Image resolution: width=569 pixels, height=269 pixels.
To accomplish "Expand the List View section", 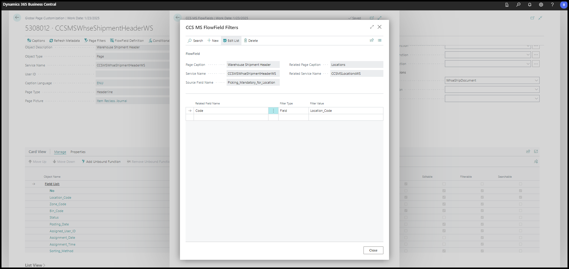I will 35,265.
